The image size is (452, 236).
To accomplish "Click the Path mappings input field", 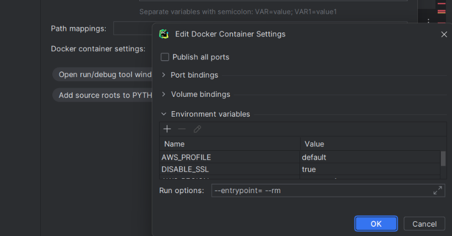I will point(133,28).
